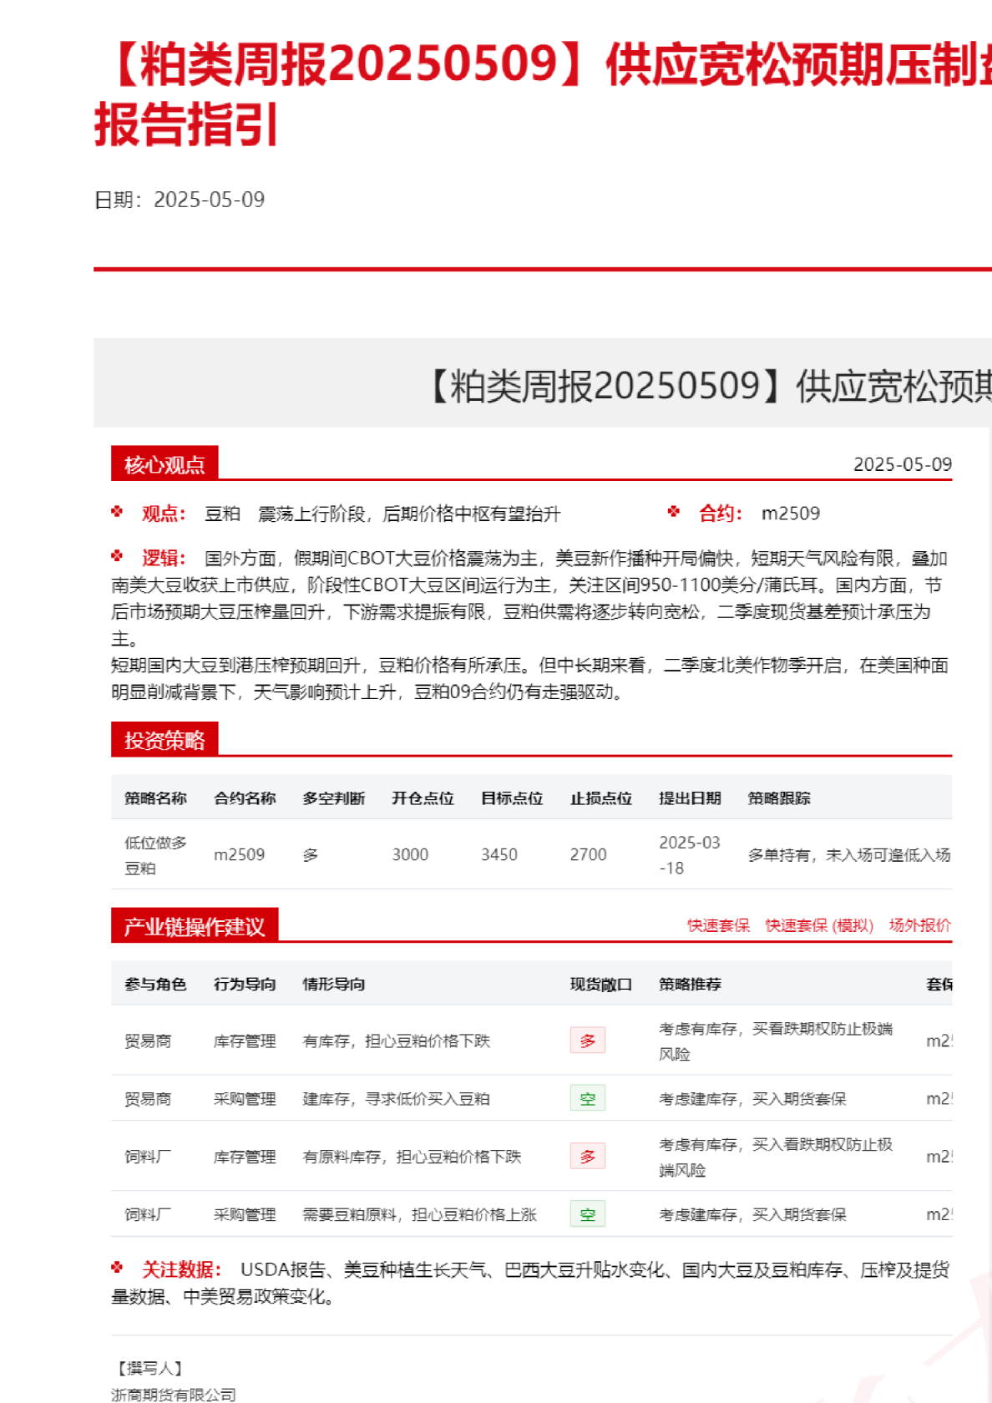Click the green 空 badge in 贸易商 采购管理 row
The image size is (992, 1403).
pos(588,1098)
